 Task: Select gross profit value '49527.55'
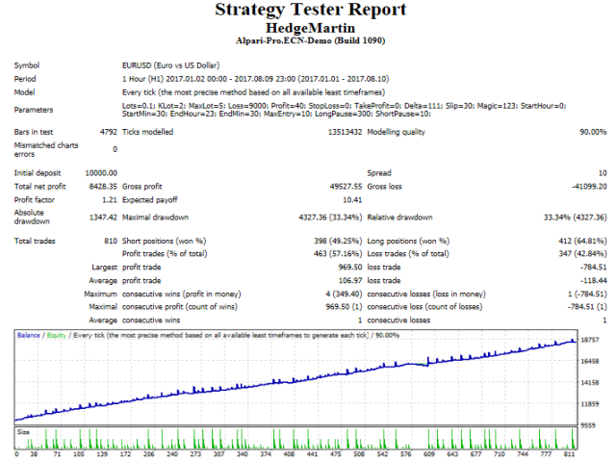pos(346,186)
